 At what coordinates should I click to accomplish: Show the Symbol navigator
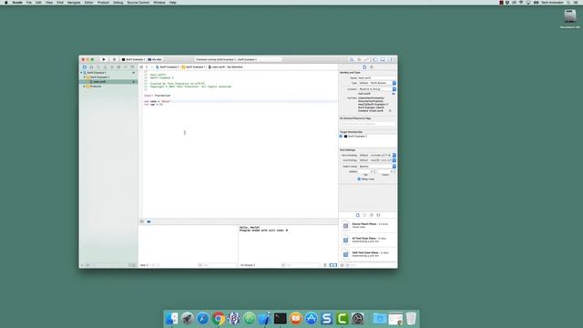[x=91, y=67]
